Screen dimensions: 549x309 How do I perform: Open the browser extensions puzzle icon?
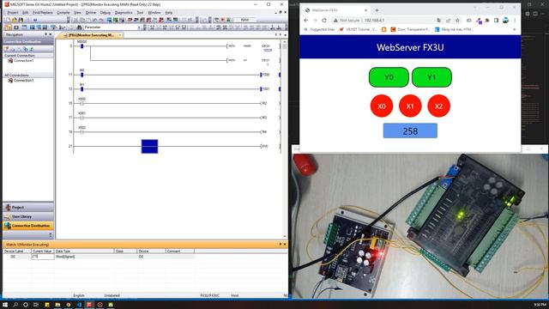pos(487,21)
